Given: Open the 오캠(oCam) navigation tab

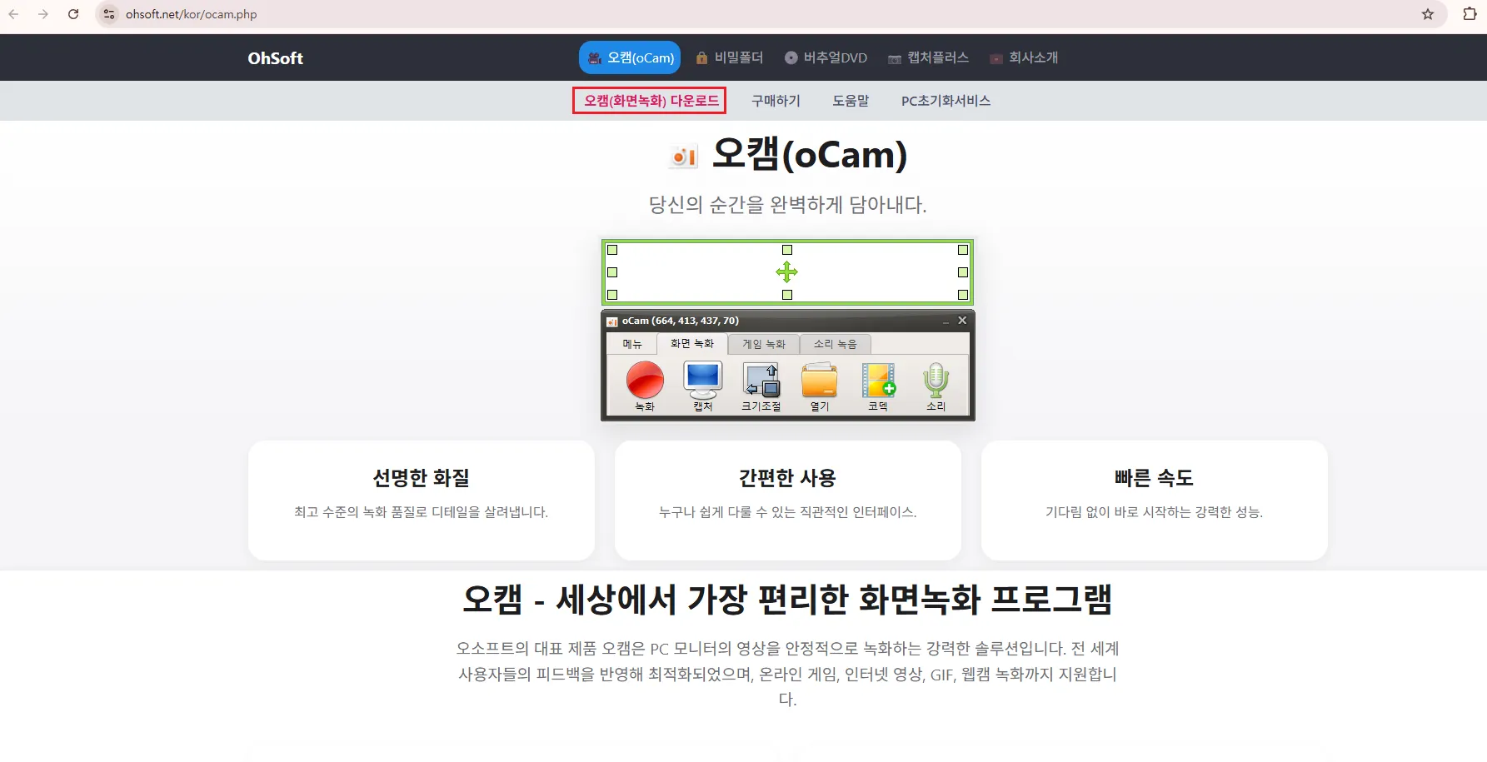Looking at the screenshot, I should pyautogui.click(x=630, y=57).
